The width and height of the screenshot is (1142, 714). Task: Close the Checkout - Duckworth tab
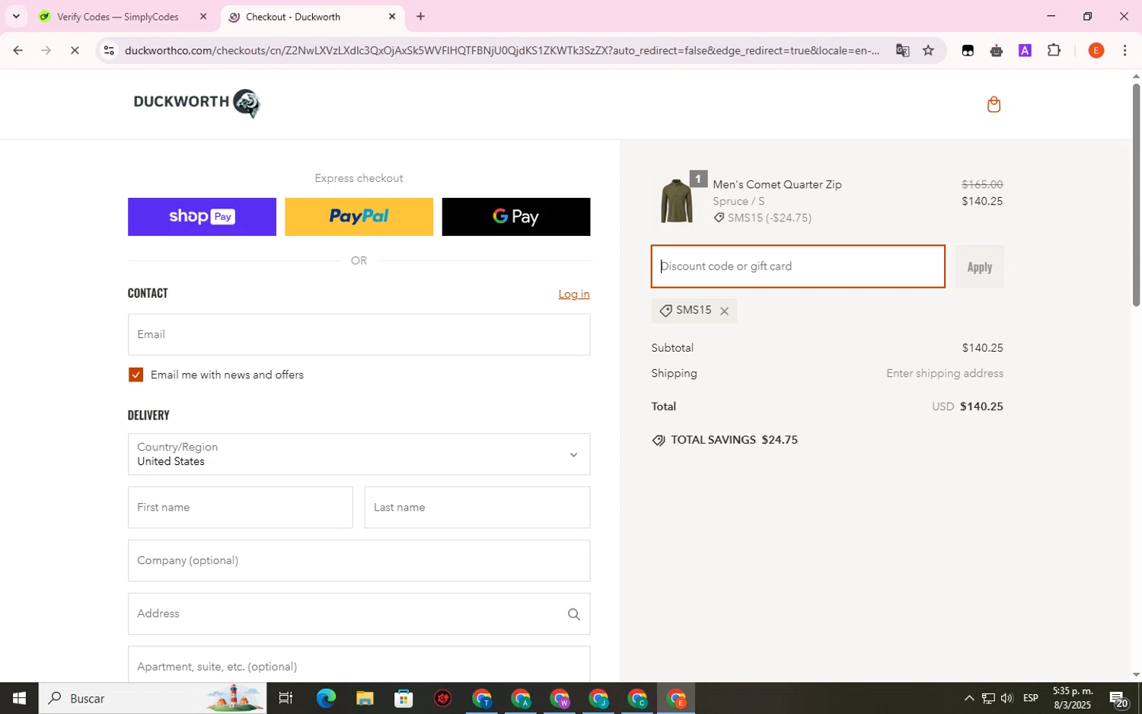tap(392, 16)
